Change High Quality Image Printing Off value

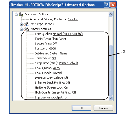click(74, 92)
